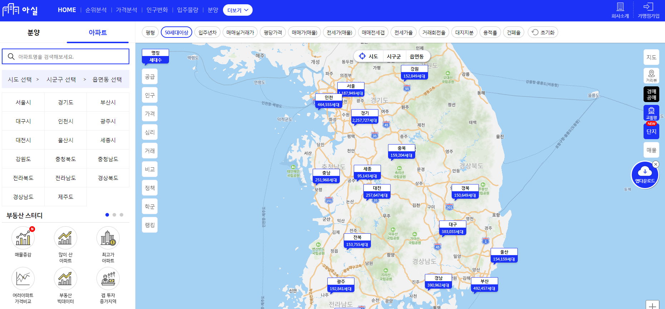Click 앱다운로드 cloud download icon
Viewport: 665px width, 309px height.
pyautogui.click(x=645, y=175)
